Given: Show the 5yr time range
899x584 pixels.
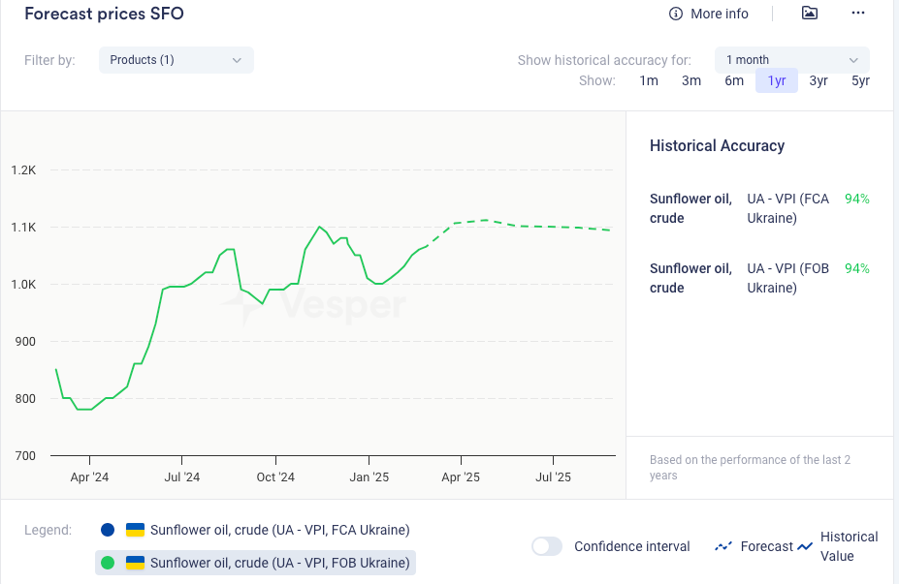Looking at the screenshot, I should pyautogui.click(x=860, y=80).
